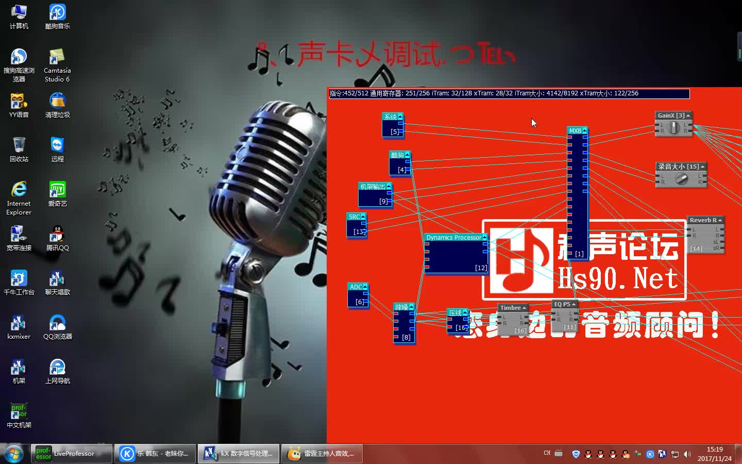
Task: Click the kX 数字信号处理 taskbar icon
Action: (239, 454)
